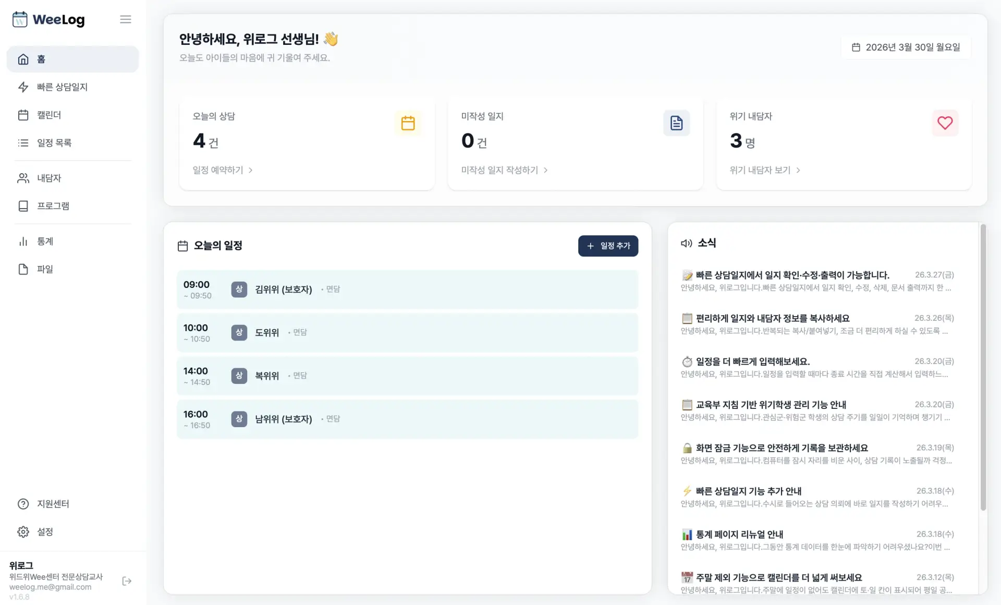This screenshot has width=1001, height=605.
Task: Click the 소식 panel vertical scrollbar
Action: pyautogui.click(x=983, y=365)
